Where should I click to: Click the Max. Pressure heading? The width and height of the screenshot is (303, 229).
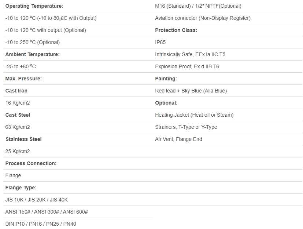(23, 79)
